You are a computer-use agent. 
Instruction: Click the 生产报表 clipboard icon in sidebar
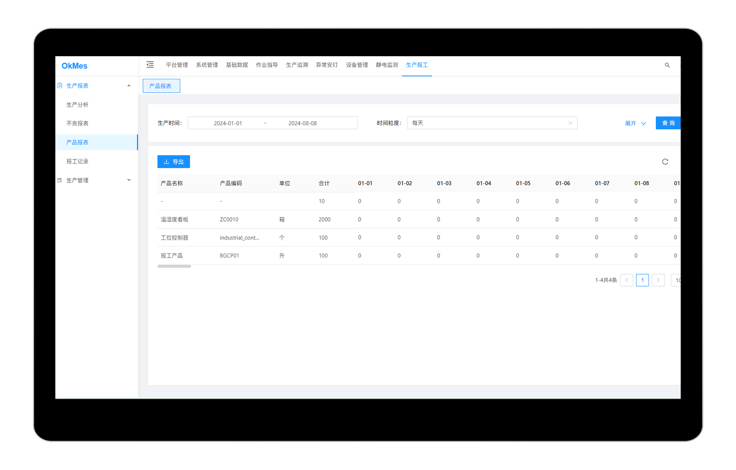tap(60, 86)
